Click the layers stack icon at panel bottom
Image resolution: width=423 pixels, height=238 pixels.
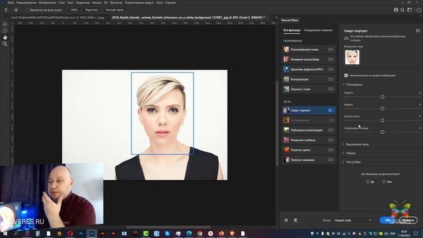pyautogui.click(x=295, y=220)
